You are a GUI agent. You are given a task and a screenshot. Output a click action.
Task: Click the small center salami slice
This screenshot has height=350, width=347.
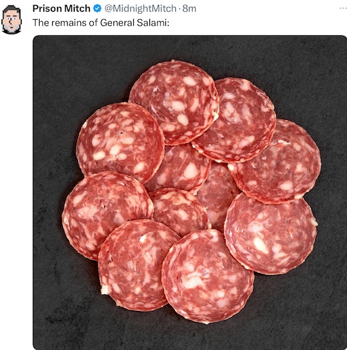(x=180, y=212)
